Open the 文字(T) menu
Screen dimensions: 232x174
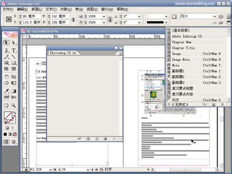click(51, 9)
